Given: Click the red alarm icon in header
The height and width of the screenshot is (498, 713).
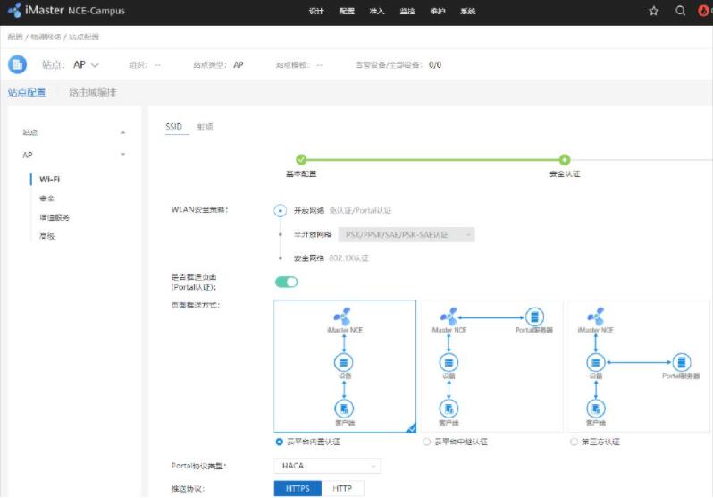Looking at the screenshot, I should (705, 11).
